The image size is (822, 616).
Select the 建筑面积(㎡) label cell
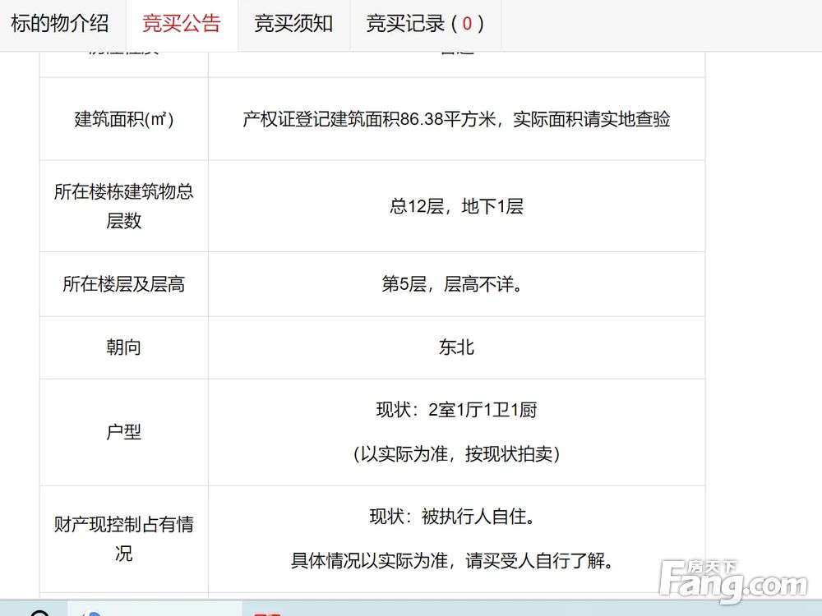tap(124, 119)
